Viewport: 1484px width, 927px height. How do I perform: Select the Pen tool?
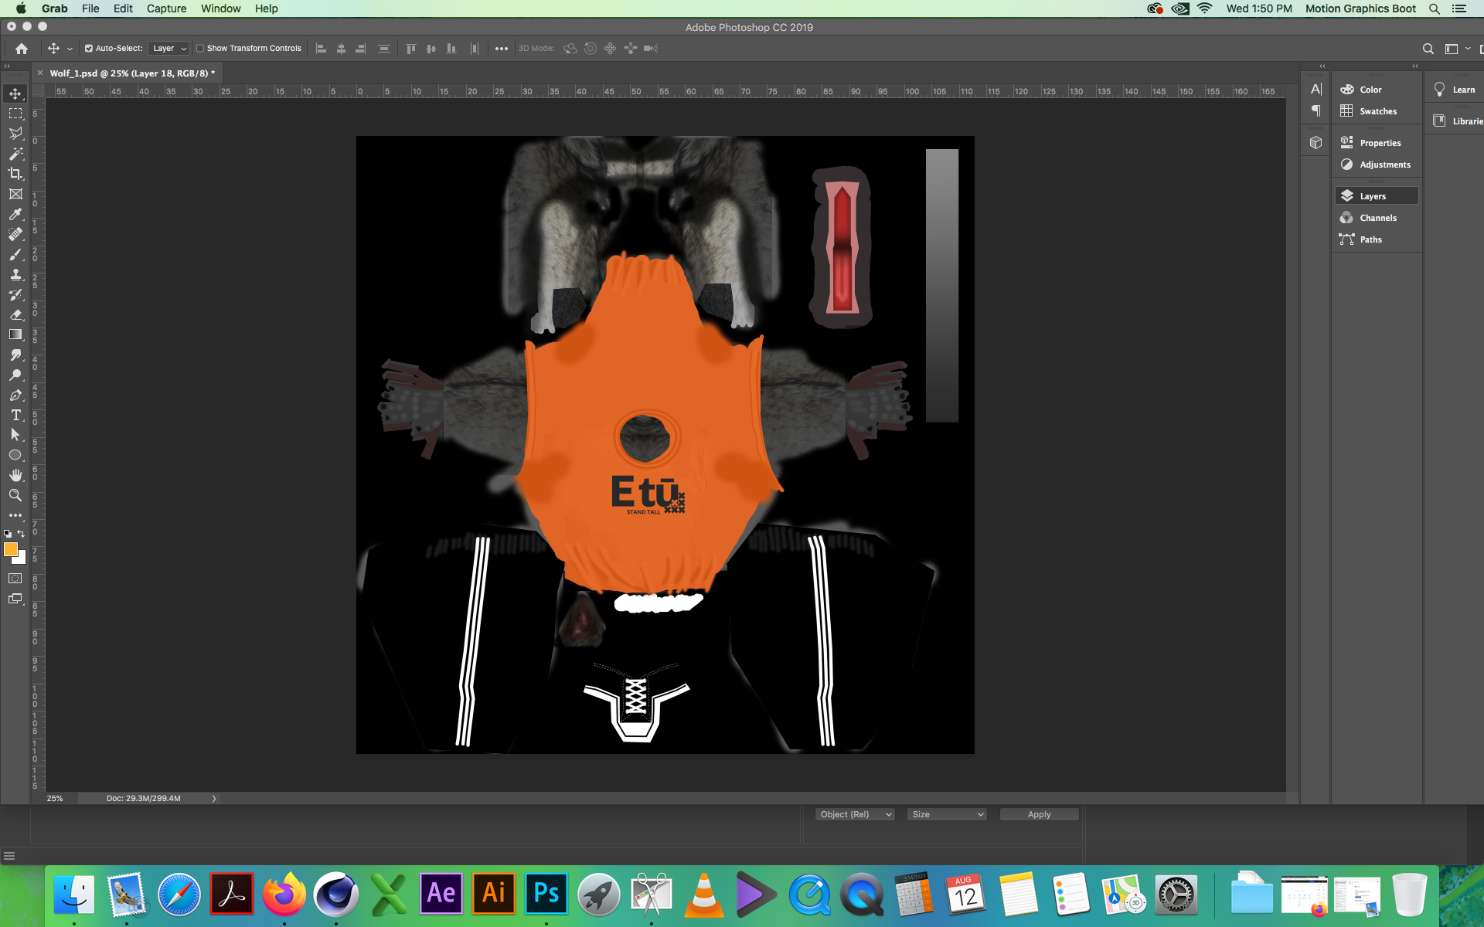click(x=15, y=395)
